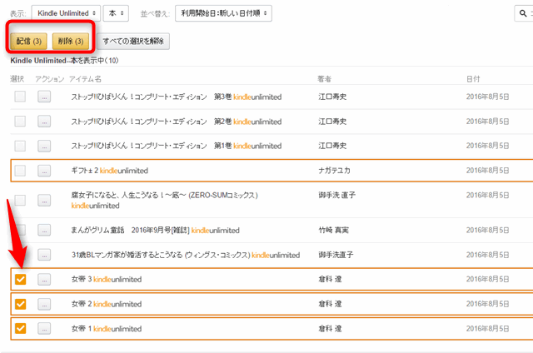Click the Kindle Unlimited-本を表示中(10) heading
The width and height of the screenshot is (533, 353).
[64, 61]
